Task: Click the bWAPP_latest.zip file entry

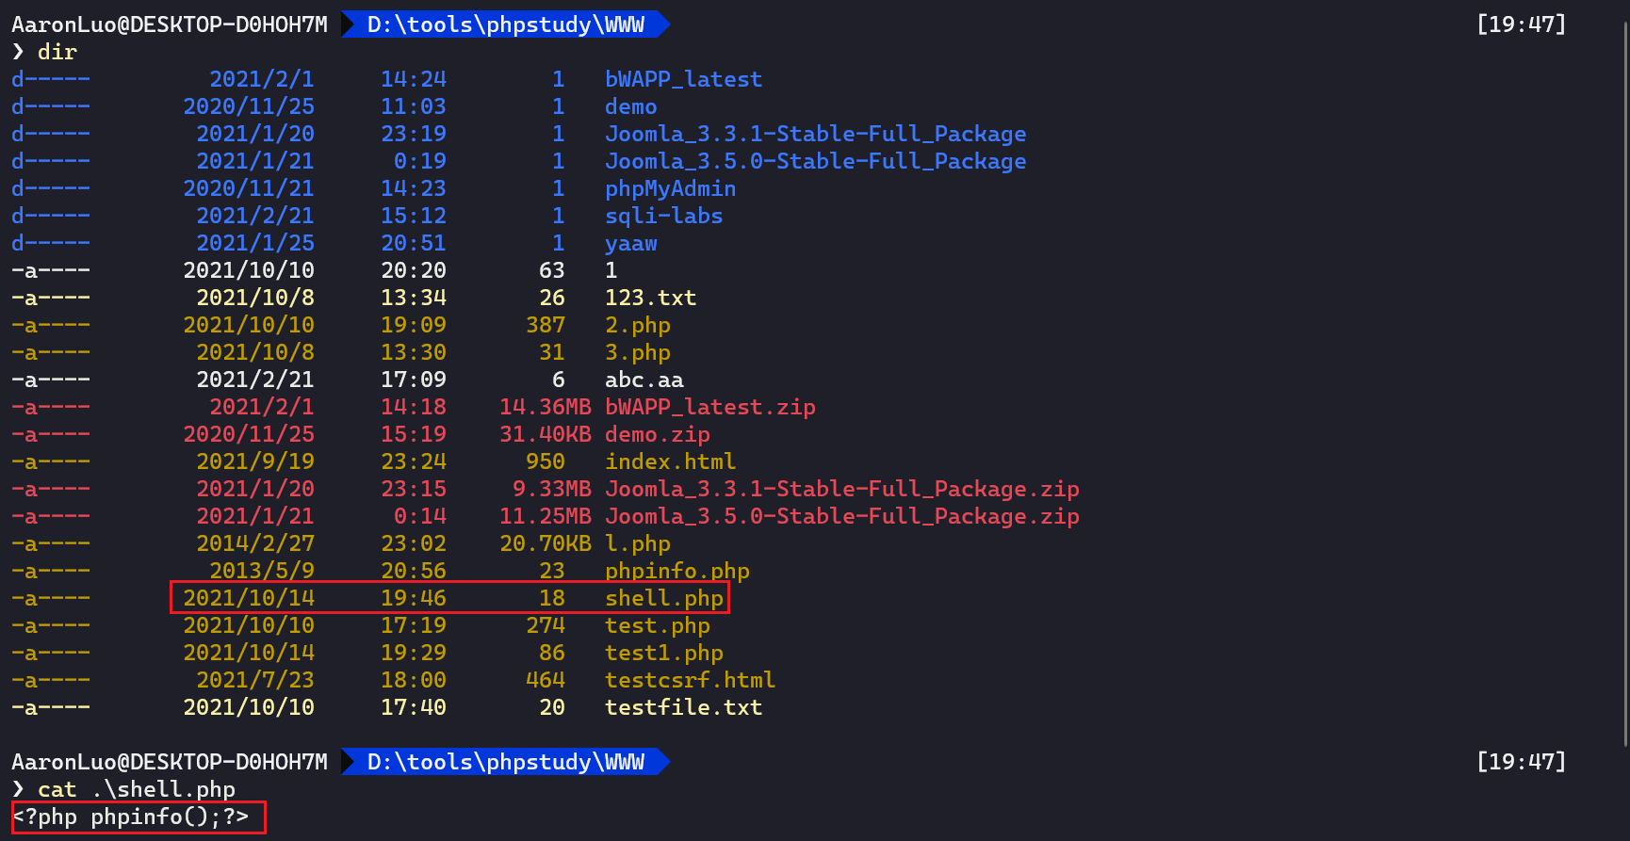Action: click(709, 407)
